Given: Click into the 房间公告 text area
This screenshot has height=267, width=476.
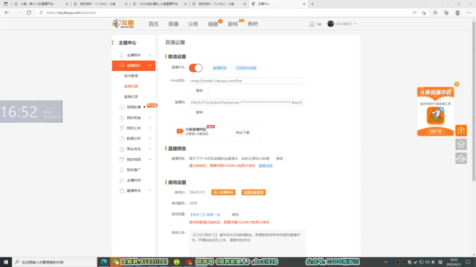Looking at the screenshot, I should pyautogui.click(x=248, y=242).
